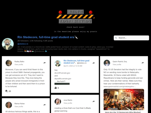The width and height of the screenshot is (151, 113).
Task: Focus the Search input field
Action: coord(131,38)
